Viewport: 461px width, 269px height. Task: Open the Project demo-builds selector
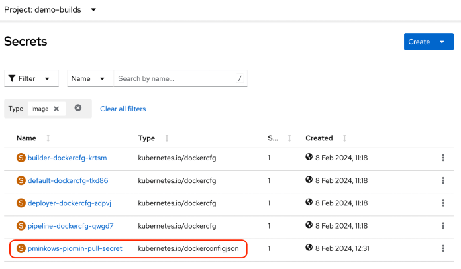tap(50, 10)
